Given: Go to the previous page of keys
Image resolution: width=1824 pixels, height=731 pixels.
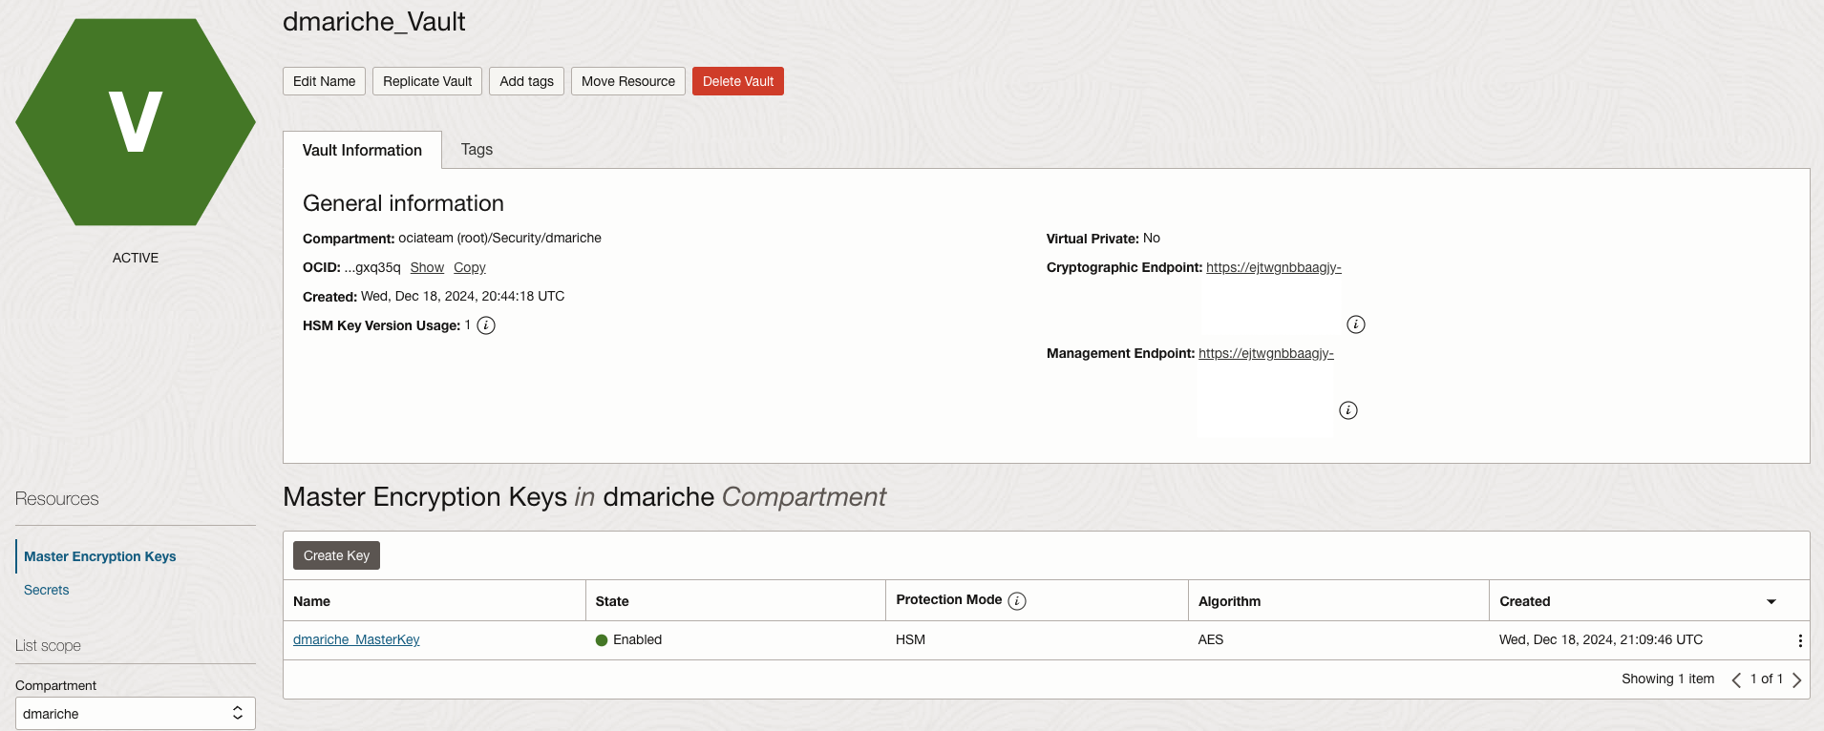Looking at the screenshot, I should (1735, 679).
